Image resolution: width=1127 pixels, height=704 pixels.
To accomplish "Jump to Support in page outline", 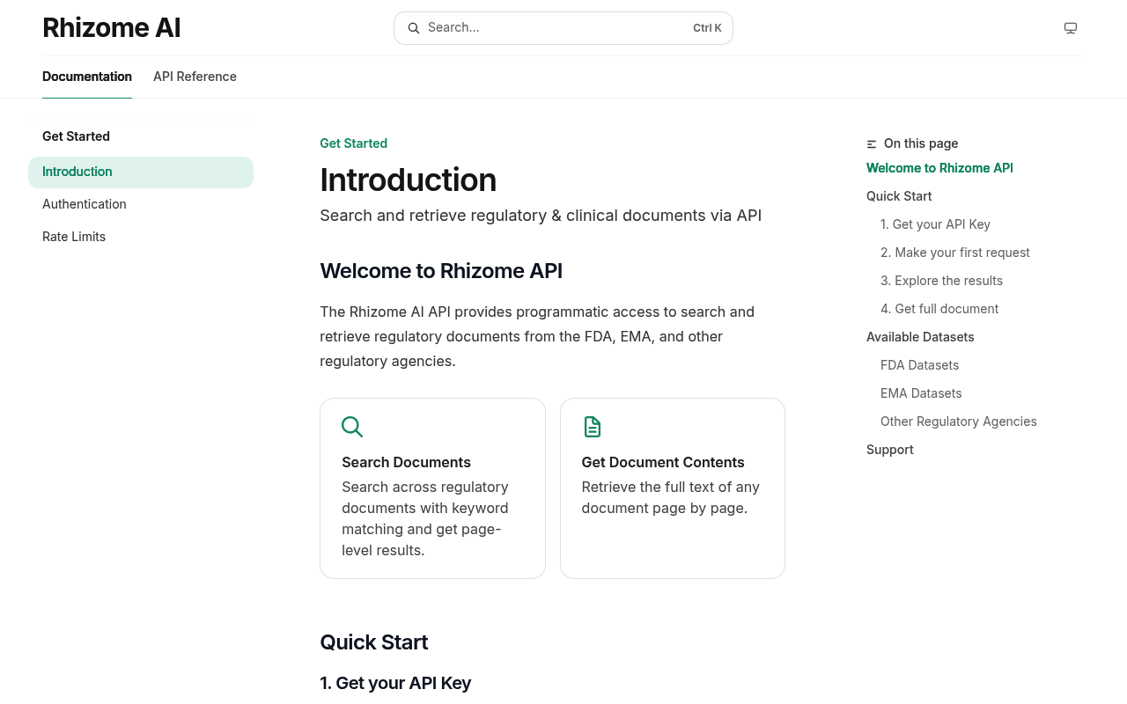I will pyautogui.click(x=889, y=450).
